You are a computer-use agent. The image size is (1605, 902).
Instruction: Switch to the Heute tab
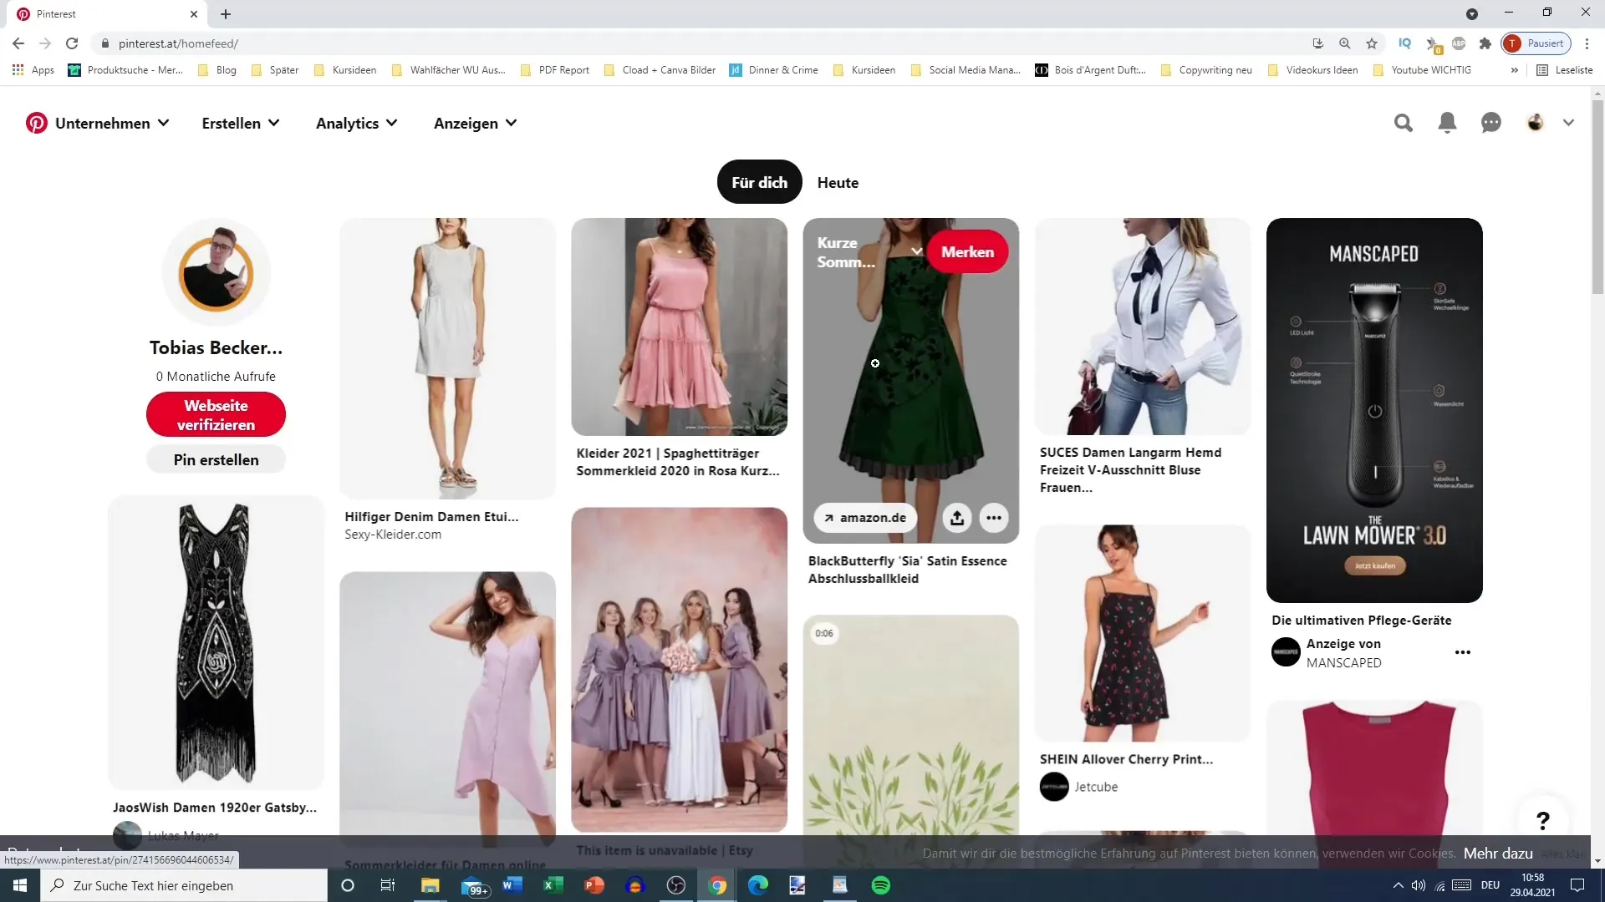[838, 182]
